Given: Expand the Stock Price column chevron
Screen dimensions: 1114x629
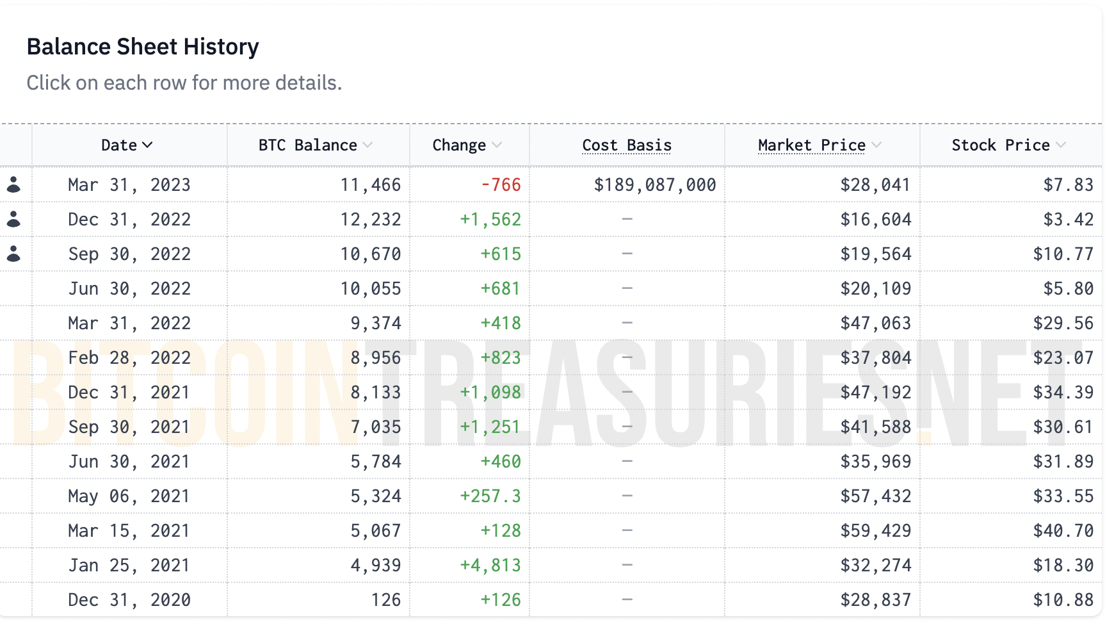Looking at the screenshot, I should (x=1061, y=145).
